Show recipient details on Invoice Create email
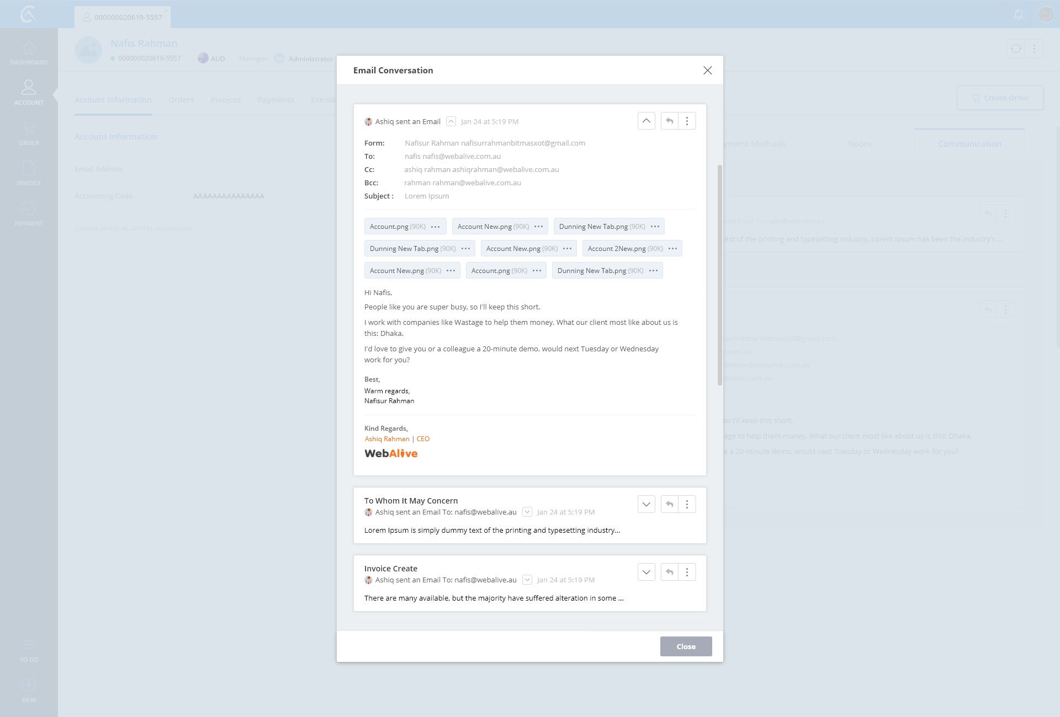 click(x=527, y=580)
